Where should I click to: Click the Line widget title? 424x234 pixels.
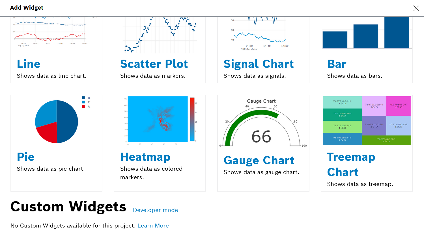(x=29, y=64)
